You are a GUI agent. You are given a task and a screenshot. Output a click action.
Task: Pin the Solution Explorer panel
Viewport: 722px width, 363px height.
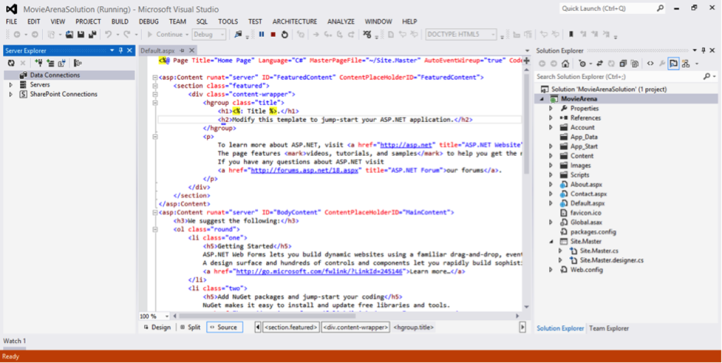click(703, 51)
